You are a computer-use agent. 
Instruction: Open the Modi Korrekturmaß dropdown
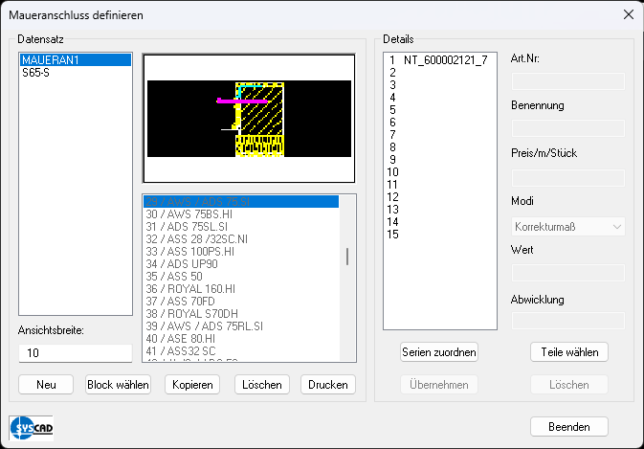click(x=568, y=227)
